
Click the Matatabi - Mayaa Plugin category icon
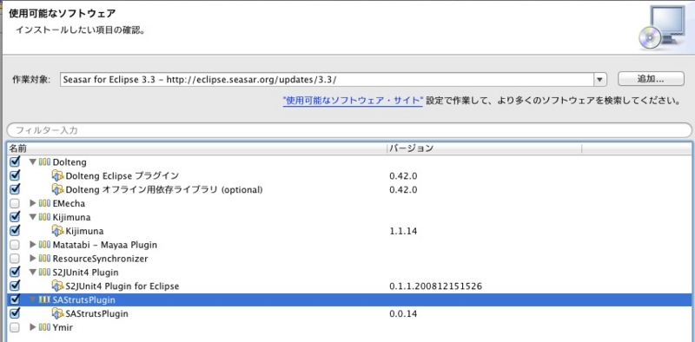point(45,245)
